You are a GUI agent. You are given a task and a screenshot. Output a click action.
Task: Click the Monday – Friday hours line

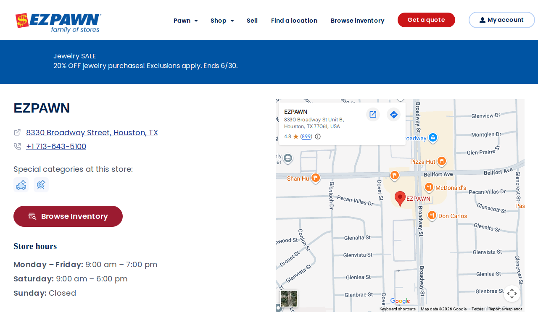(x=85, y=265)
